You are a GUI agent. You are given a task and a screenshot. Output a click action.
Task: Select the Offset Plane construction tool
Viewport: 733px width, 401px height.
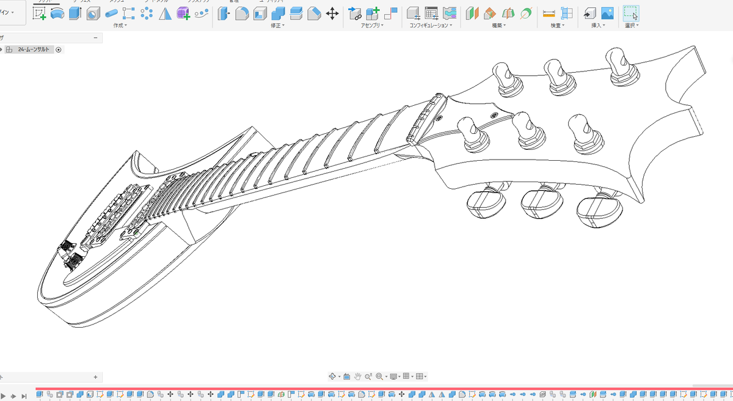pos(472,13)
